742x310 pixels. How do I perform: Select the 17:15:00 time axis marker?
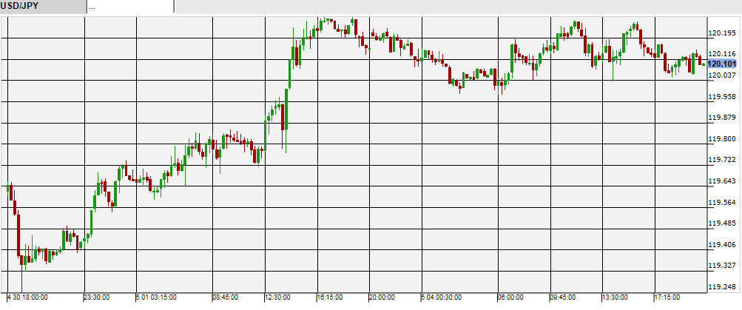point(667,297)
